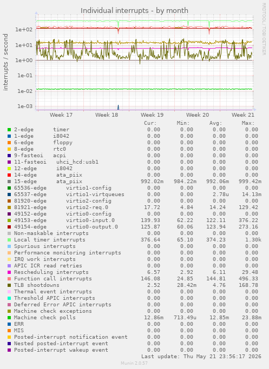Click the Cur column header
The height and width of the screenshot is (369, 269).
(x=150, y=123)
